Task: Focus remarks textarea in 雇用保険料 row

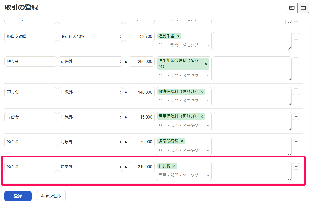Action: [x=252, y=122]
